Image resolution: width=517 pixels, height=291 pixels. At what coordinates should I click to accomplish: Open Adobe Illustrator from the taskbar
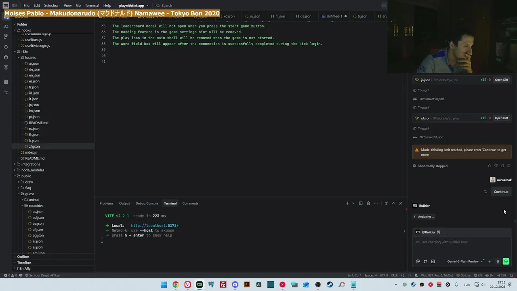pyautogui.click(x=247, y=285)
